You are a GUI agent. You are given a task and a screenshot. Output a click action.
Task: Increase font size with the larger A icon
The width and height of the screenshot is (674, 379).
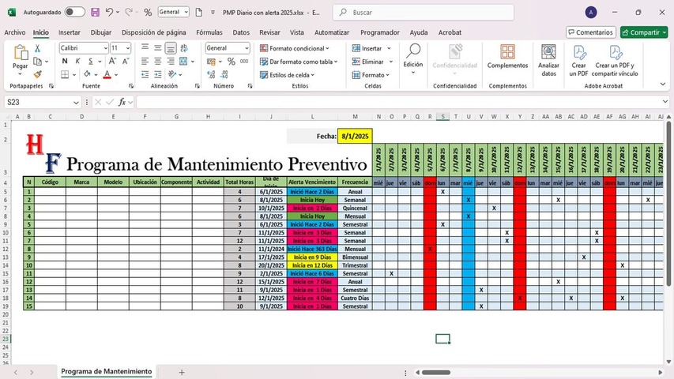coord(112,61)
